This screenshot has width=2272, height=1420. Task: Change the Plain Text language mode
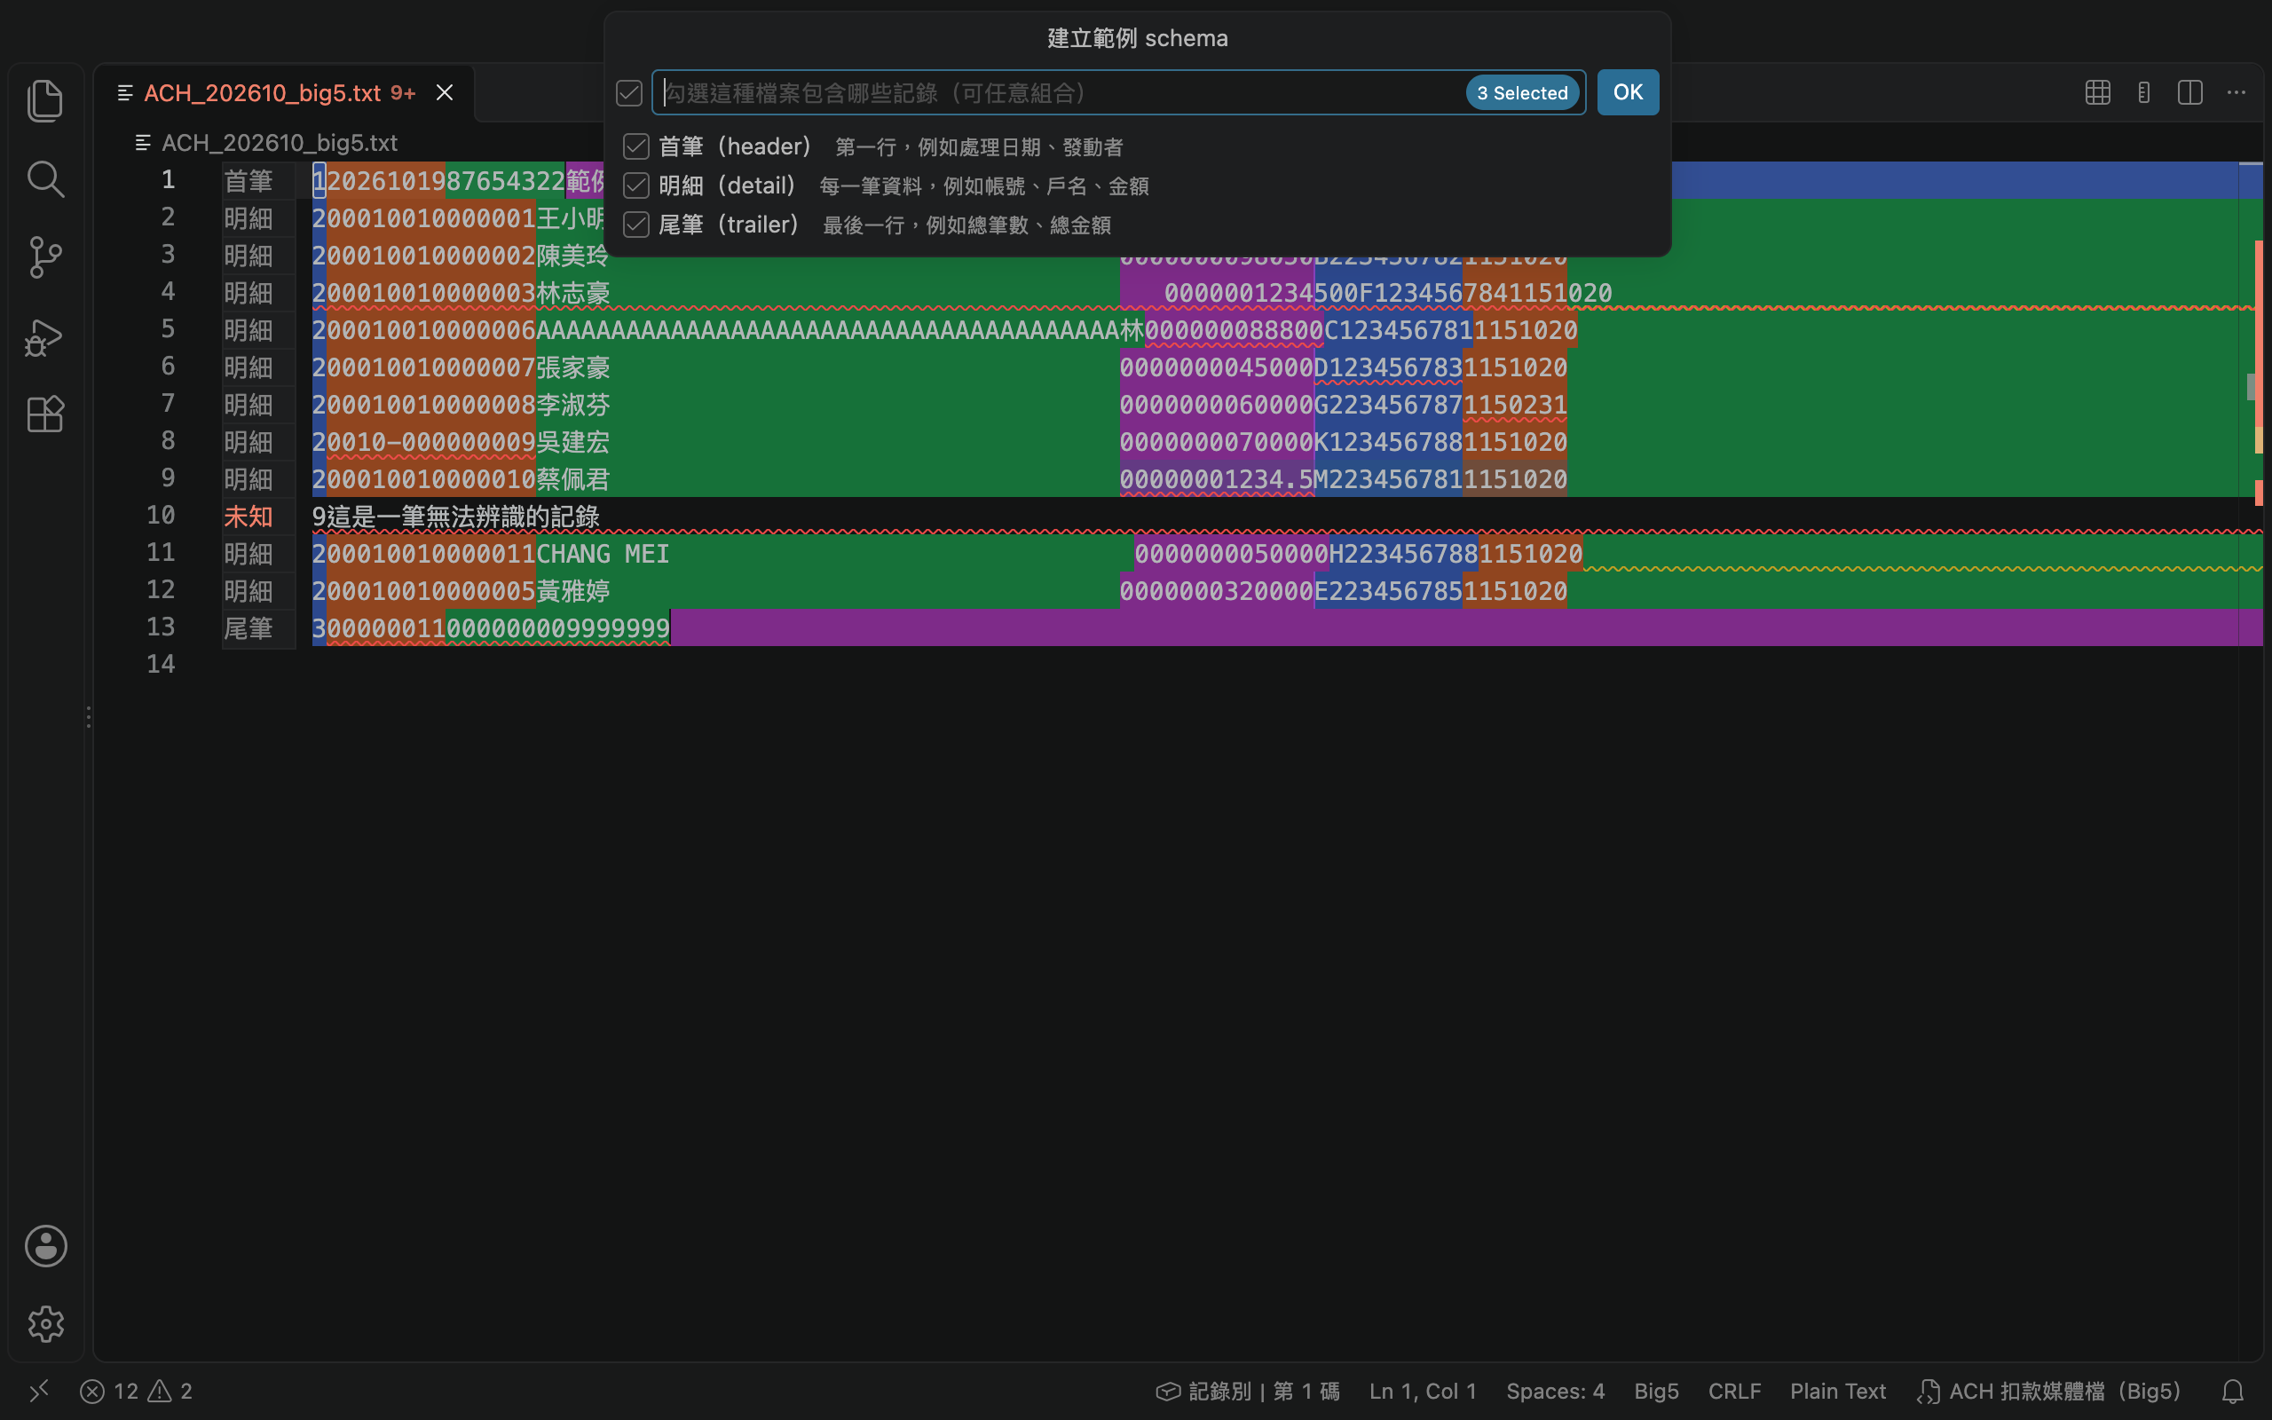coord(1837,1391)
